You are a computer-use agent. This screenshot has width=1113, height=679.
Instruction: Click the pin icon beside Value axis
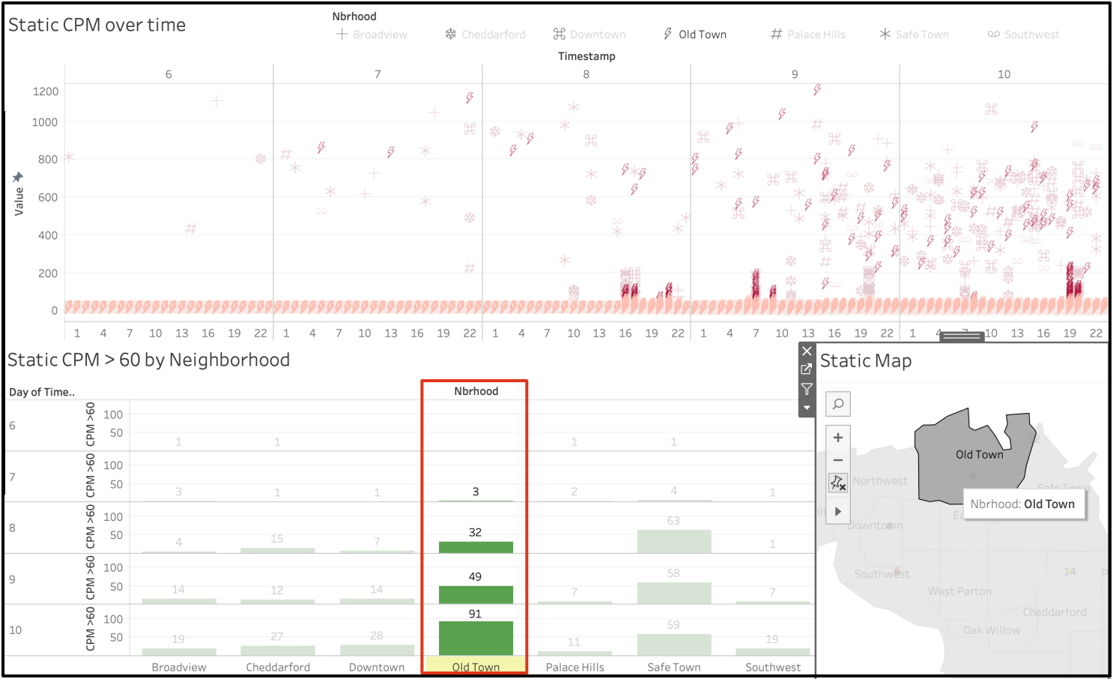click(x=18, y=178)
